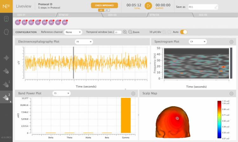Click the O2 electrode channel badge
238x142 pixels.
point(64,22)
